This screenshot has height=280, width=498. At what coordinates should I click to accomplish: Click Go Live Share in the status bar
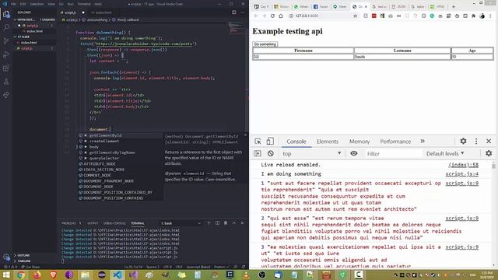(x=31, y=267)
